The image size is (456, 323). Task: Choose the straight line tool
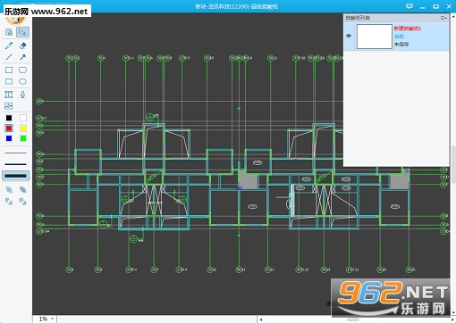point(9,57)
